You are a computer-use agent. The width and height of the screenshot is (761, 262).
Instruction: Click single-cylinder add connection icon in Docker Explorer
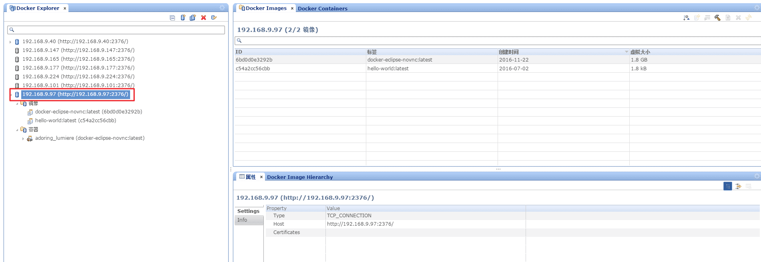tap(183, 18)
